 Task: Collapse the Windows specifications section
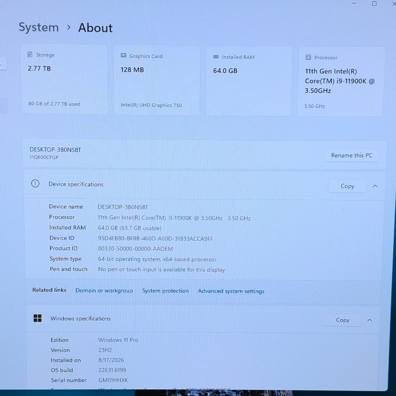point(370,320)
